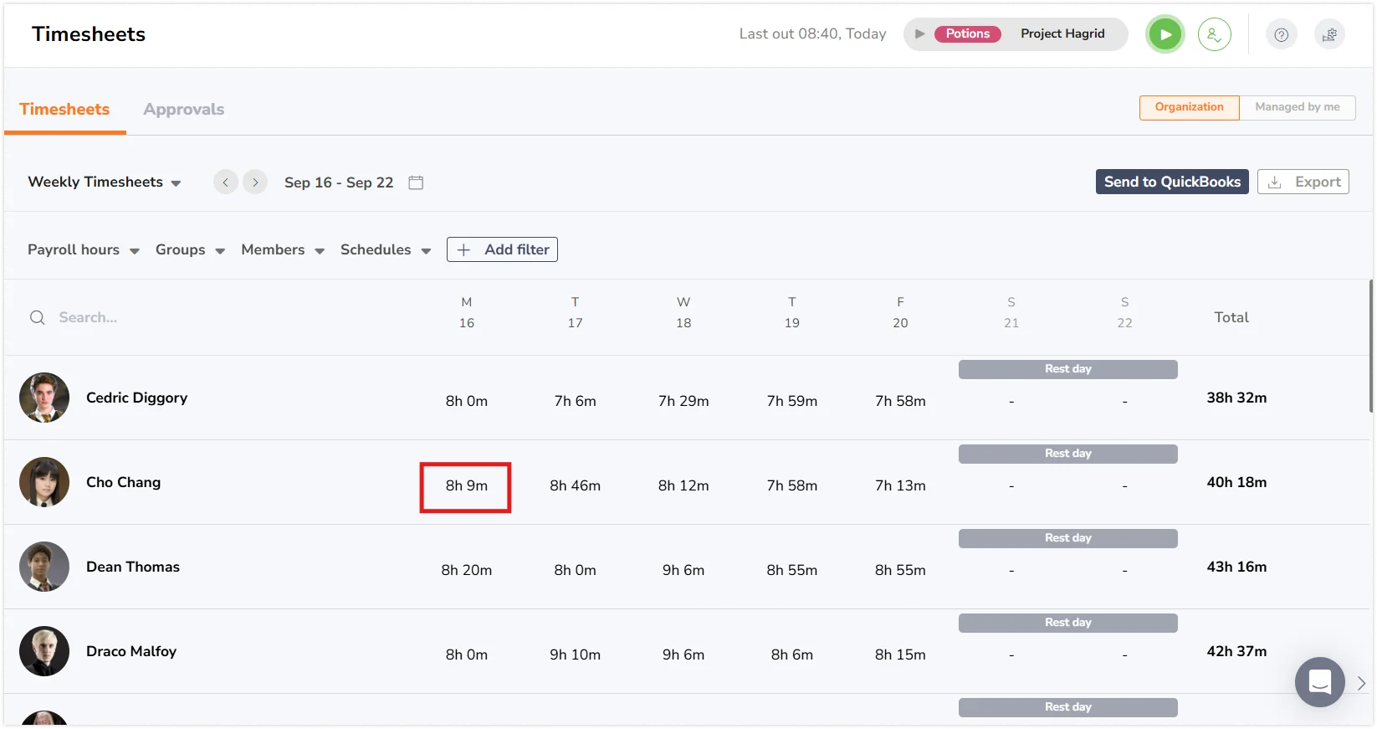Click the Add filter button
Screen dimensions: 1377x729
point(502,249)
